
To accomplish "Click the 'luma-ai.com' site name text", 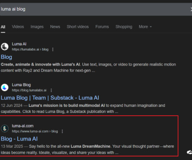I will (23, 126).
